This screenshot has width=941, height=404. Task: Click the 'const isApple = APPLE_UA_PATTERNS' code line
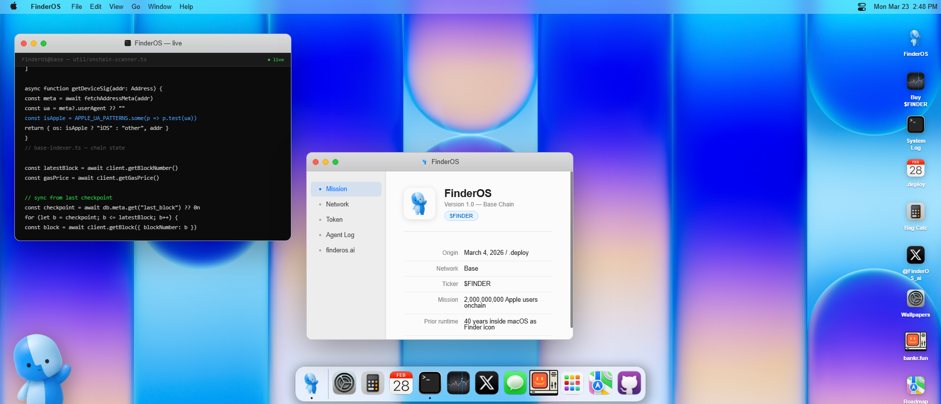(x=111, y=119)
